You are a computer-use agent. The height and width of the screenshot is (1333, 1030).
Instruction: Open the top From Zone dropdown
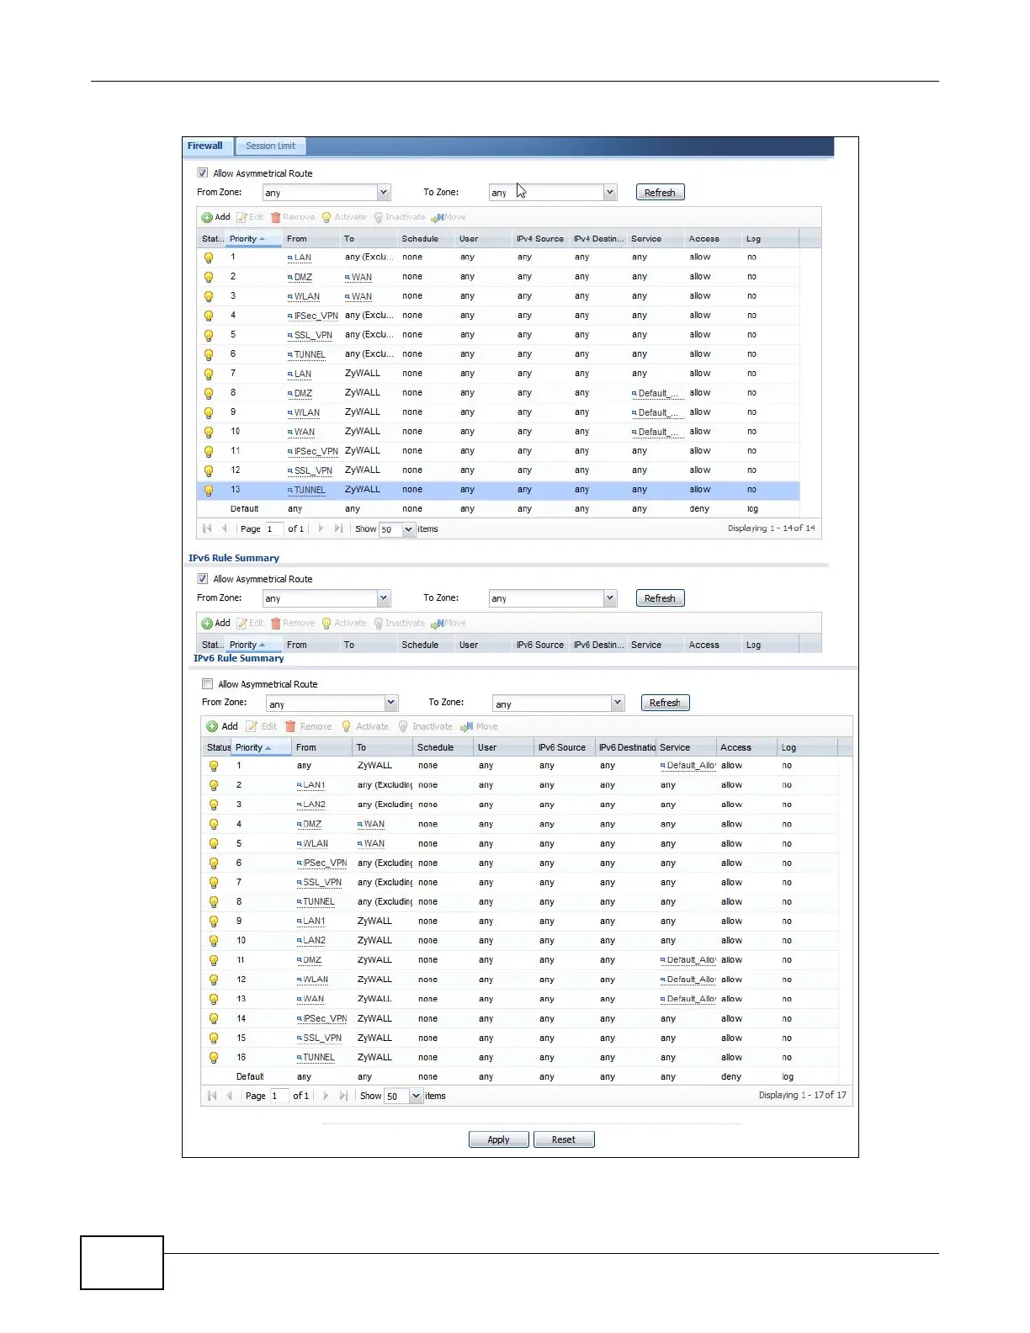click(x=383, y=193)
